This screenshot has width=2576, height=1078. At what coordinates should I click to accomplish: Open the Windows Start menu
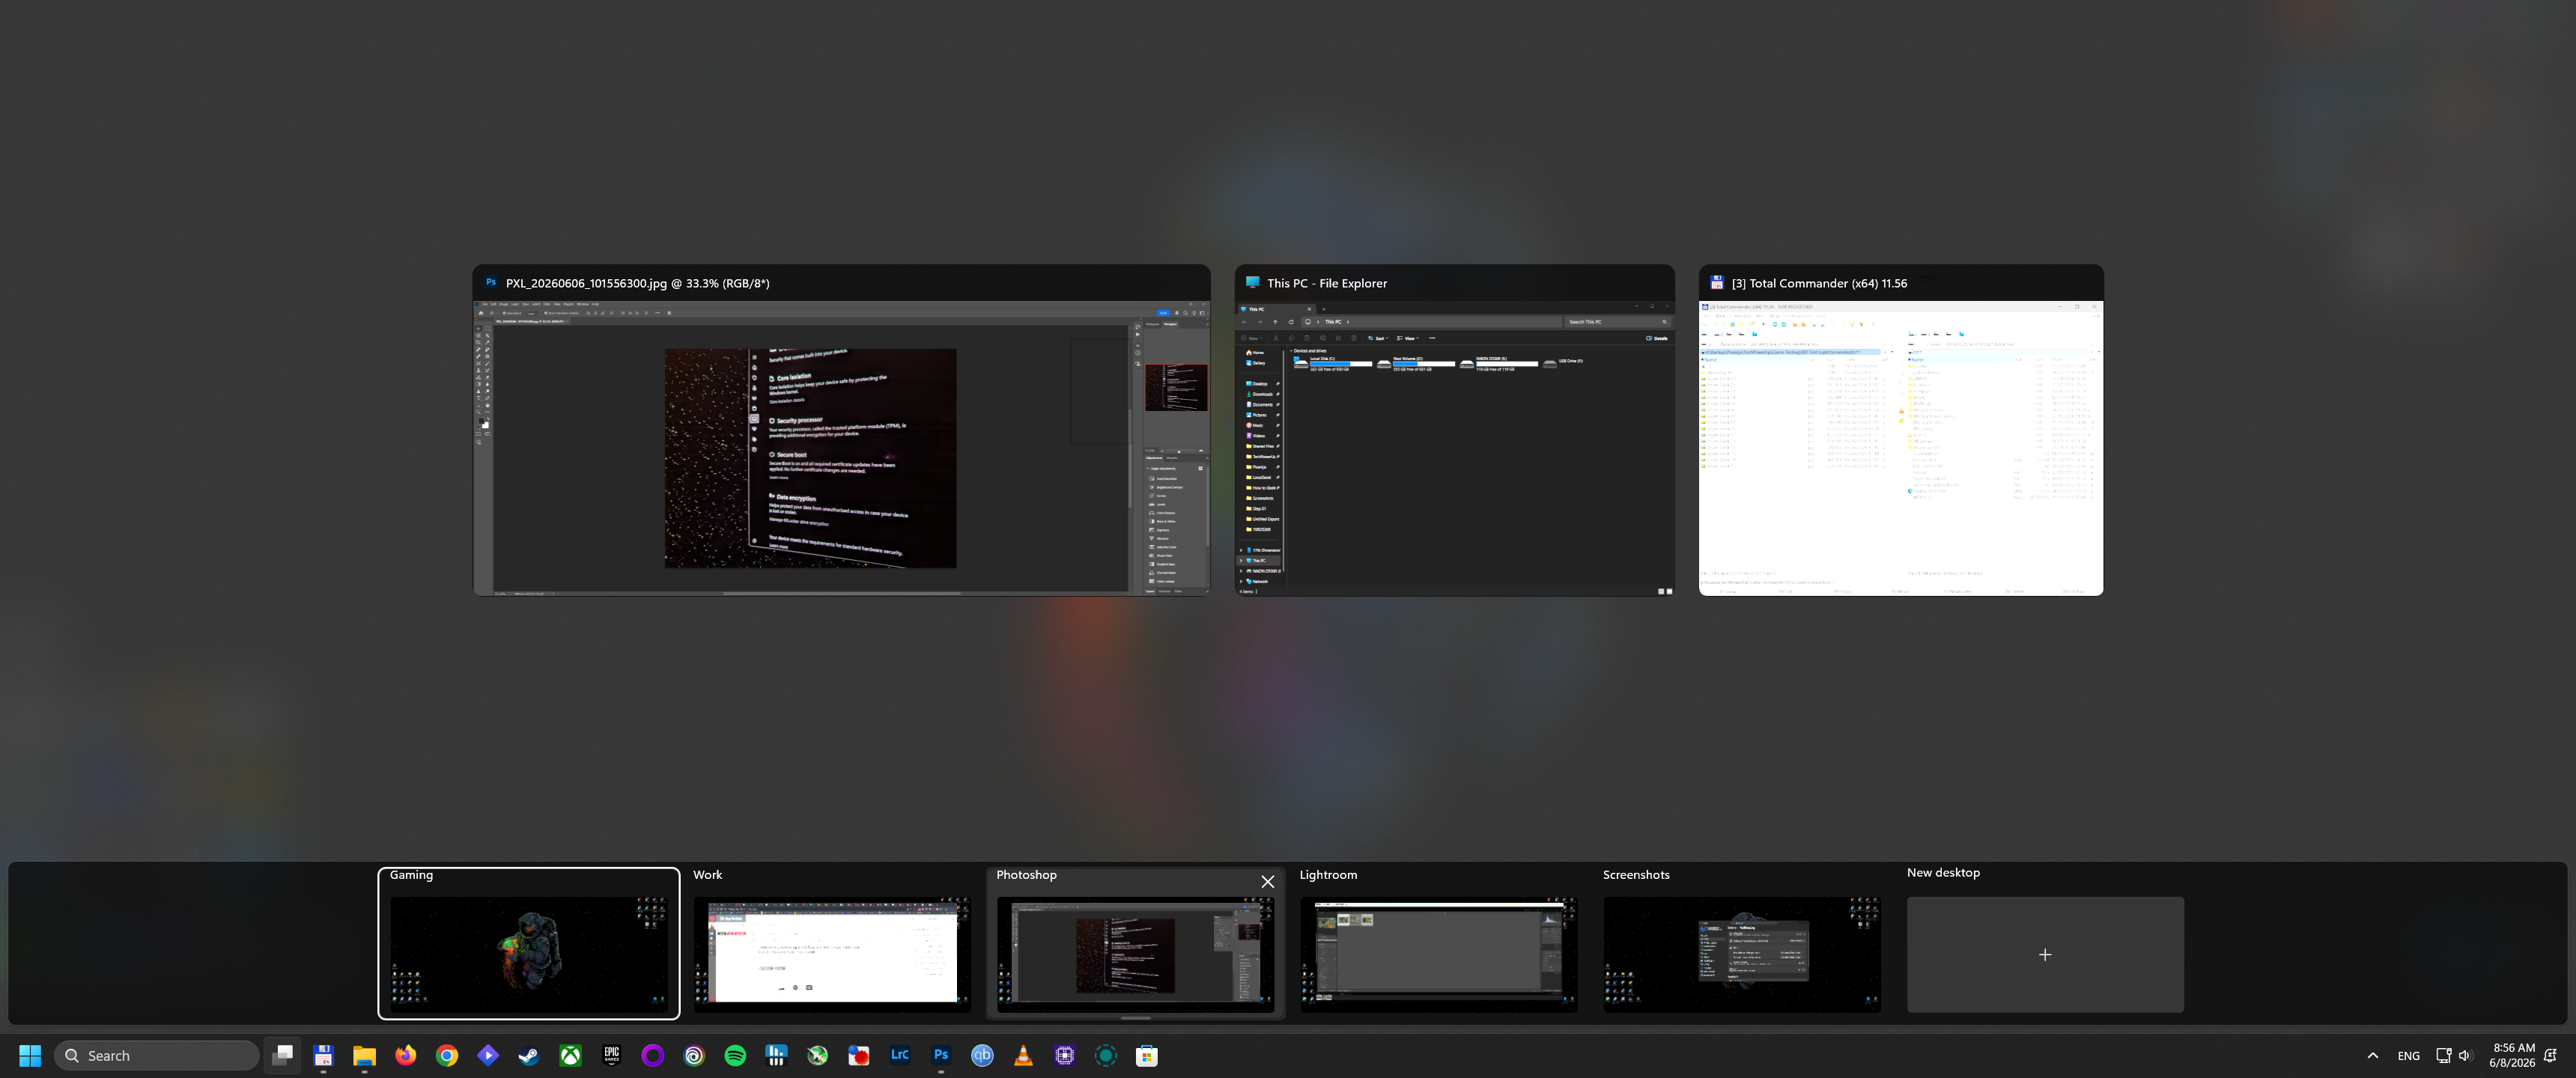click(30, 1055)
